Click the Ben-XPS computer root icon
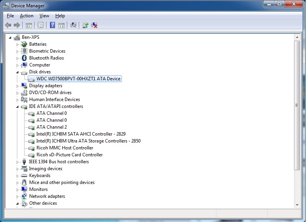 pyautogui.click(x=17, y=37)
